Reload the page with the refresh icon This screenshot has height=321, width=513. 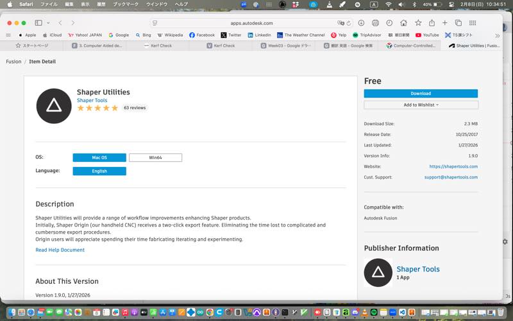click(349, 23)
